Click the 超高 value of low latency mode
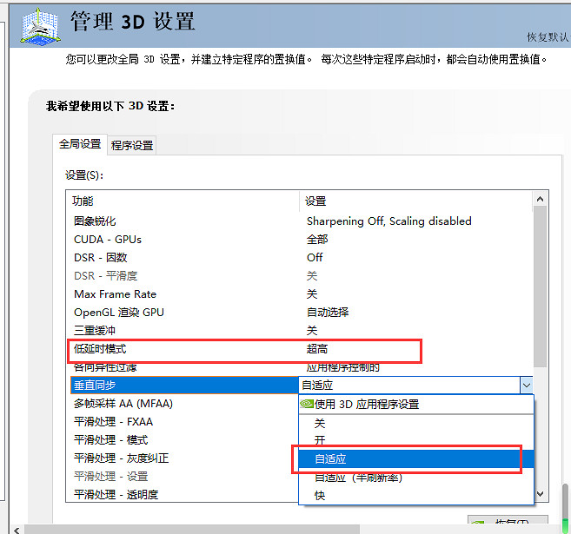571x534 pixels. 317,349
